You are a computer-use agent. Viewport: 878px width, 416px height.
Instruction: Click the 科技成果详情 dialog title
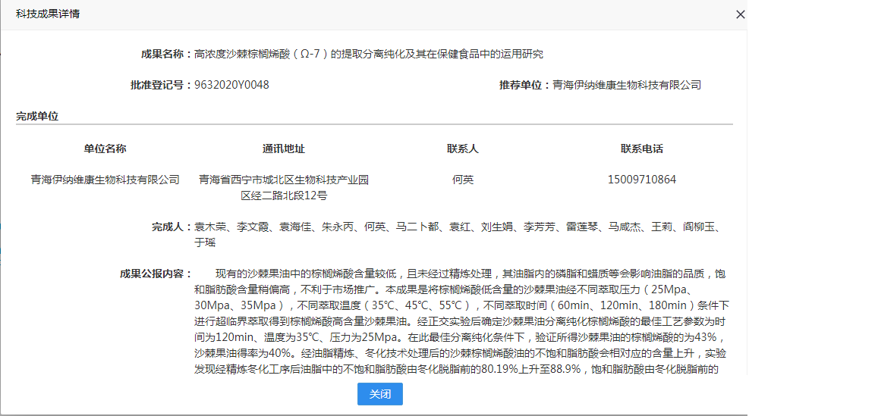[47, 14]
